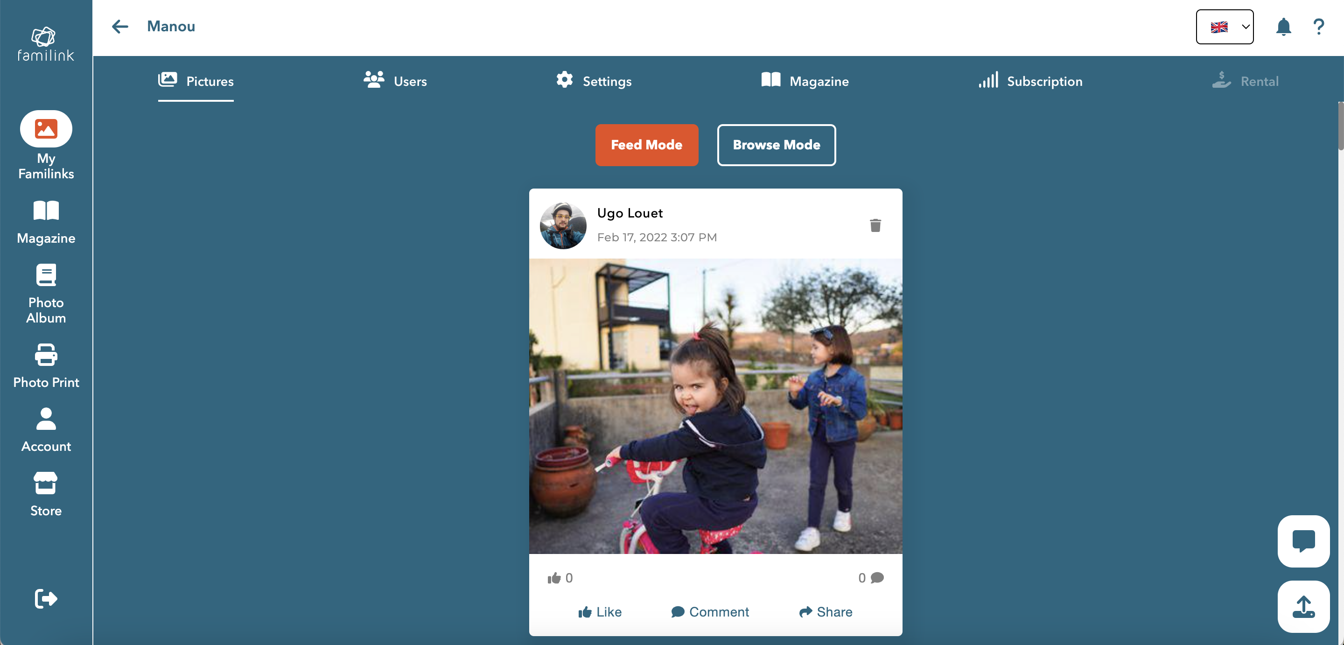Screen dimensions: 1344x645
Task: Open Photo Album in sidebar
Action: click(x=46, y=294)
